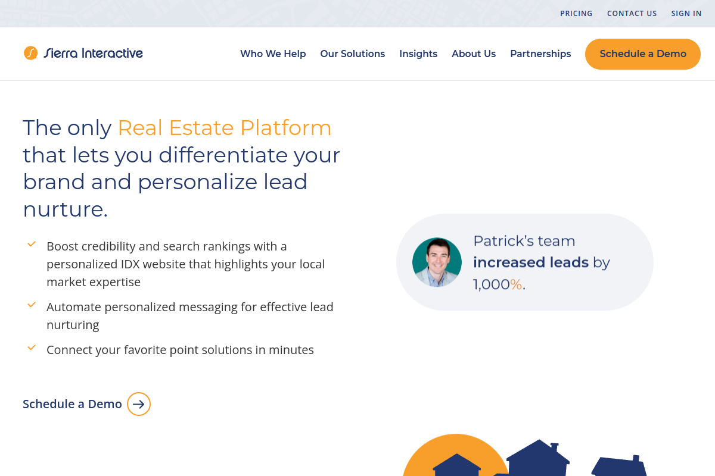Open the Who We Help menu
The height and width of the screenshot is (476, 715).
pyautogui.click(x=273, y=54)
